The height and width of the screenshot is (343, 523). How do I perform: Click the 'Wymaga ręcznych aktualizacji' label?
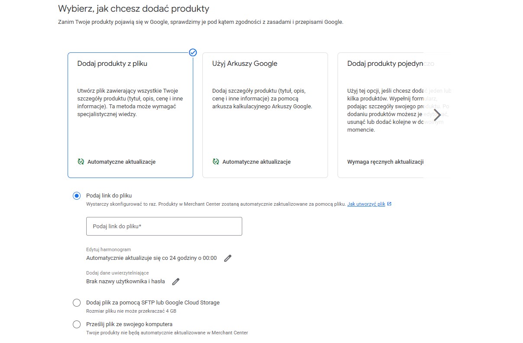pyautogui.click(x=385, y=162)
